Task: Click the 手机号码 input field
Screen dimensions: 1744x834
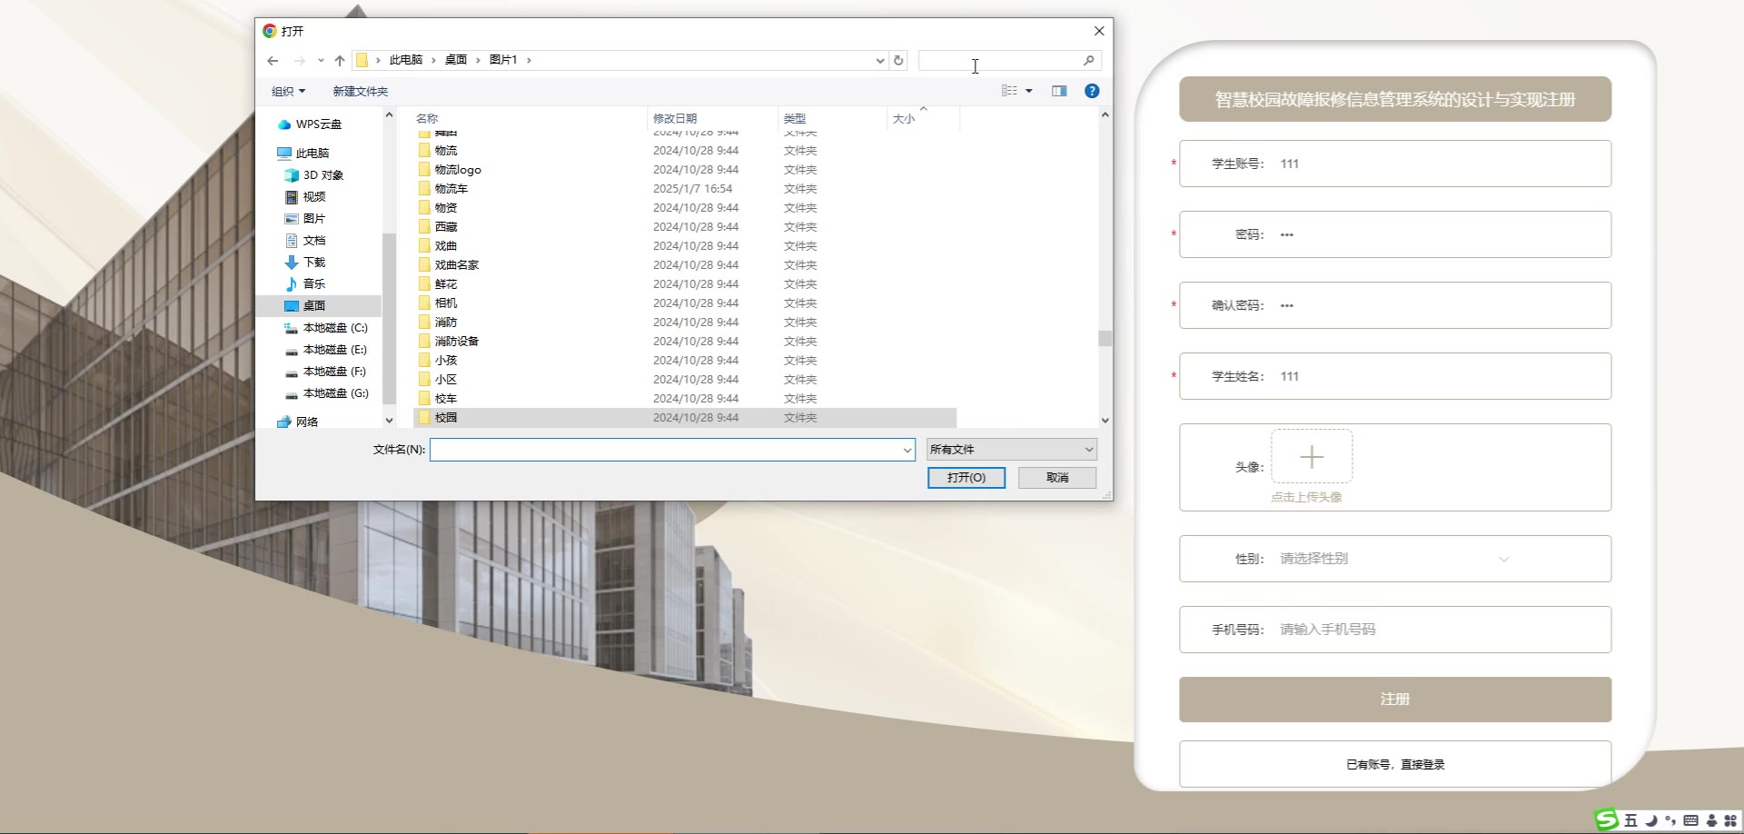Action: [1435, 630]
